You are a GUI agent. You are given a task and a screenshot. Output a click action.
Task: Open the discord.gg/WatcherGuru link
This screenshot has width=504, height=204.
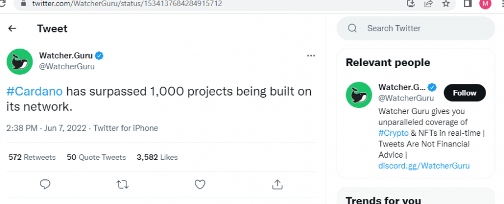pos(424,165)
